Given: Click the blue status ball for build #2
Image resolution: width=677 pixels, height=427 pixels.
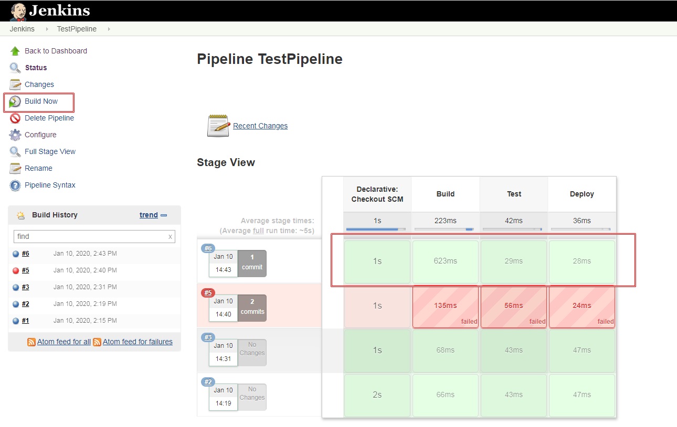Looking at the screenshot, I should click(x=16, y=304).
